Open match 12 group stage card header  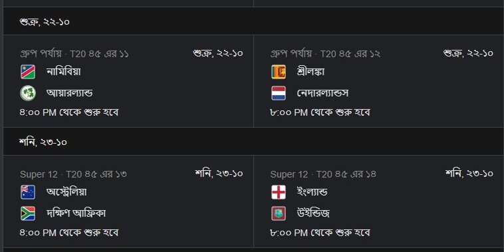325,54
